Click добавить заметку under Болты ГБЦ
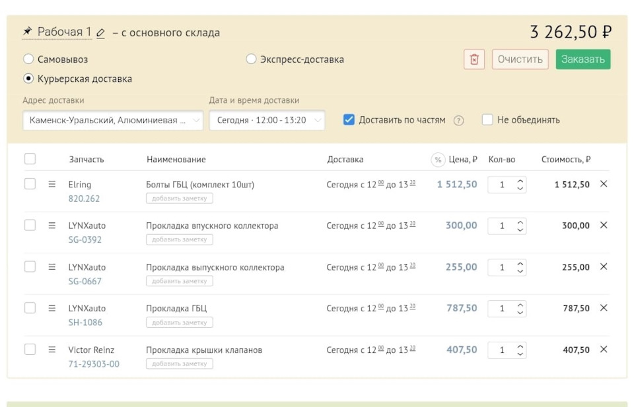The height and width of the screenshot is (407, 634). [180, 199]
